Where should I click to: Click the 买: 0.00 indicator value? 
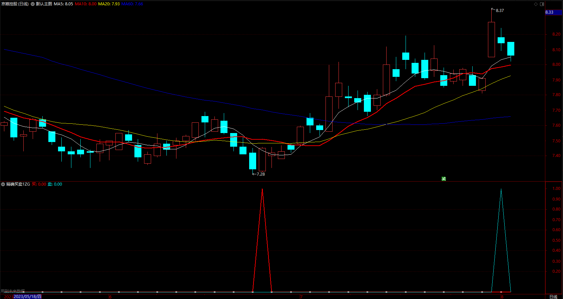39,184
